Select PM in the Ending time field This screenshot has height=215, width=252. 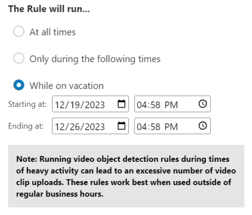[171, 127]
